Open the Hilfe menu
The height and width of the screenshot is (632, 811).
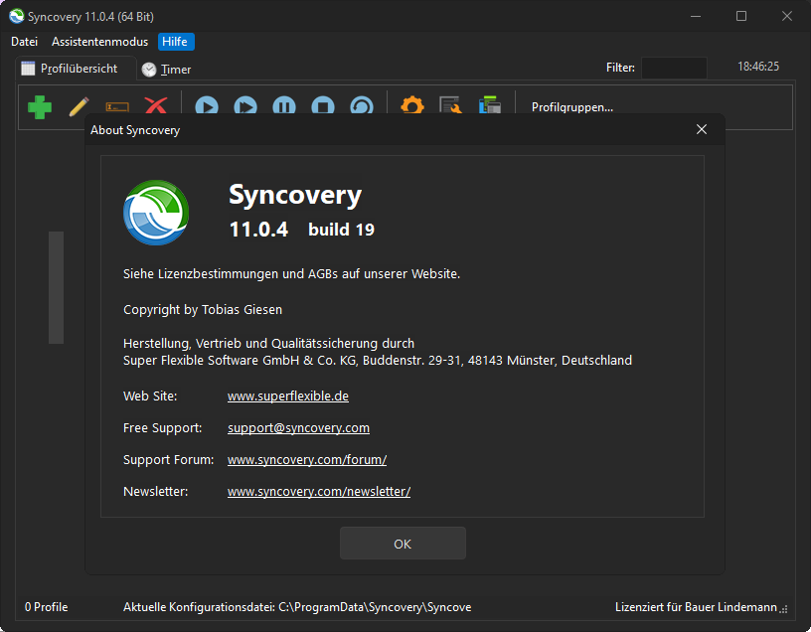pyautogui.click(x=176, y=42)
